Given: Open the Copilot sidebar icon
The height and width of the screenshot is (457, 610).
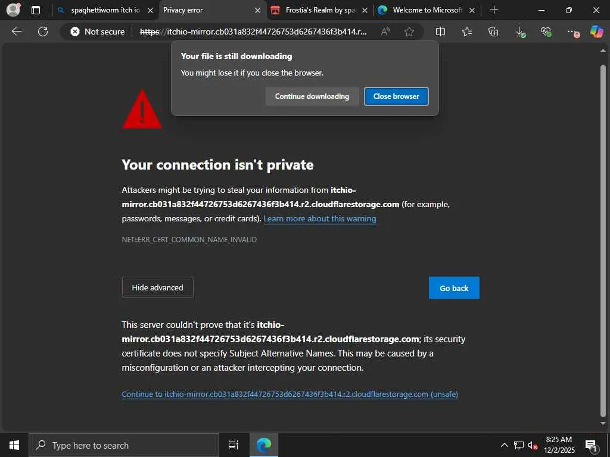Looking at the screenshot, I should [596, 32].
